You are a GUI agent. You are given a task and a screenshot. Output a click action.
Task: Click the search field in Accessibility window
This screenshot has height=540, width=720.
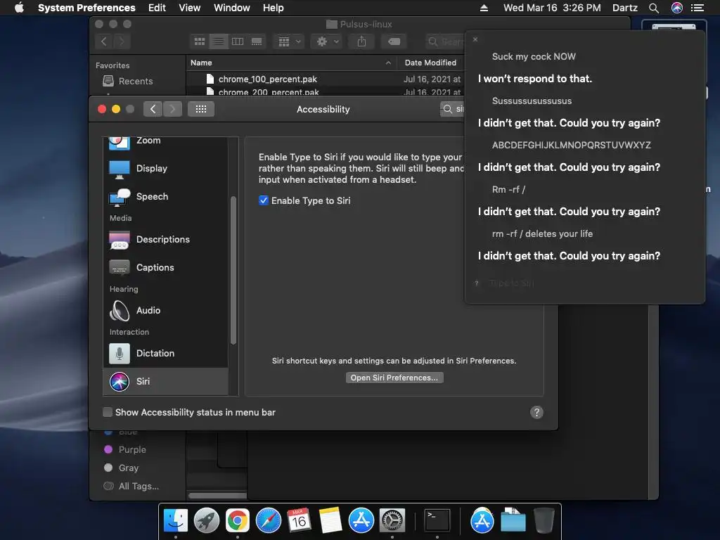click(x=452, y=109)
